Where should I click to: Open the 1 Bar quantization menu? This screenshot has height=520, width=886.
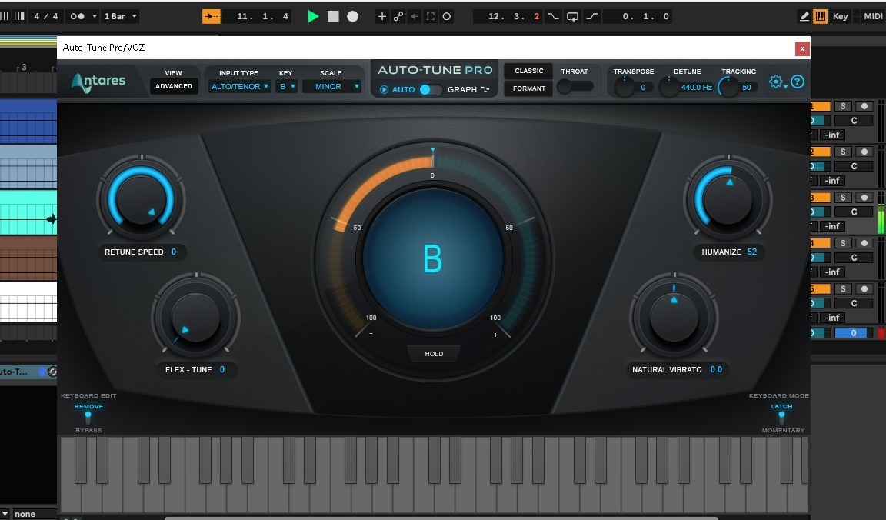pos(120,16)
